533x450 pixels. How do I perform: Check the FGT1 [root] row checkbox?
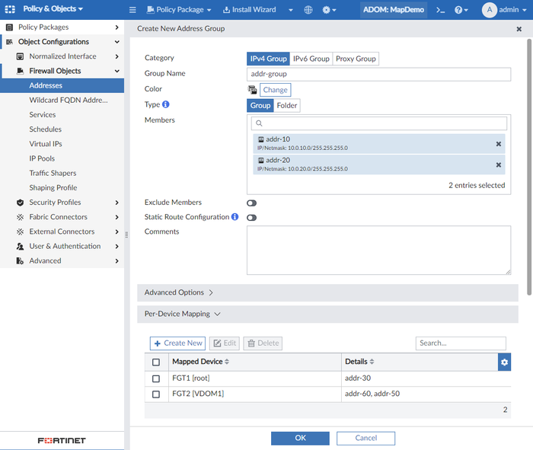pos(156,378)
